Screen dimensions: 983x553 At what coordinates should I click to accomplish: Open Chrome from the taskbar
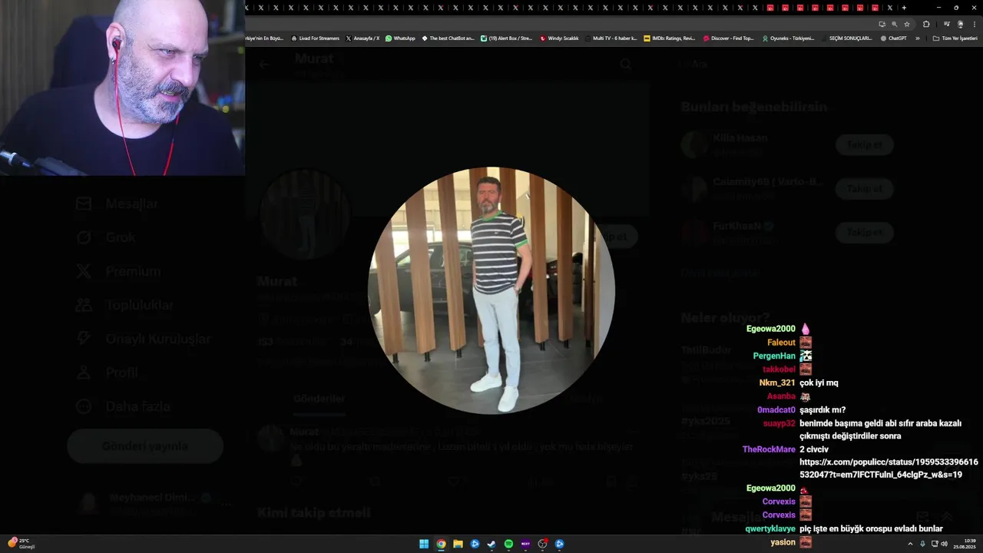tap(441, 544)
